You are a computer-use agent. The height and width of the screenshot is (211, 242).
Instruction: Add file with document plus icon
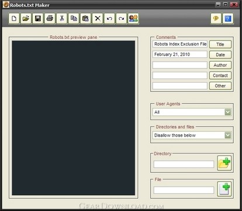224,189
